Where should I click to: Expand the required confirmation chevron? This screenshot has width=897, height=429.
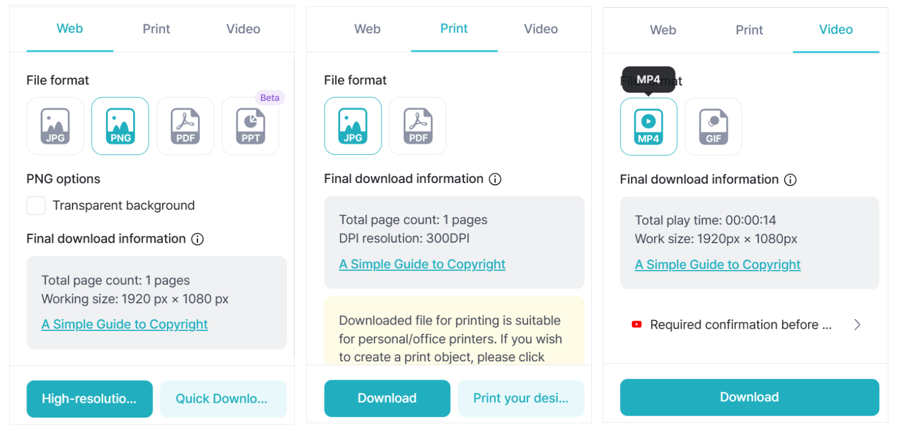(x=857, y=324)
